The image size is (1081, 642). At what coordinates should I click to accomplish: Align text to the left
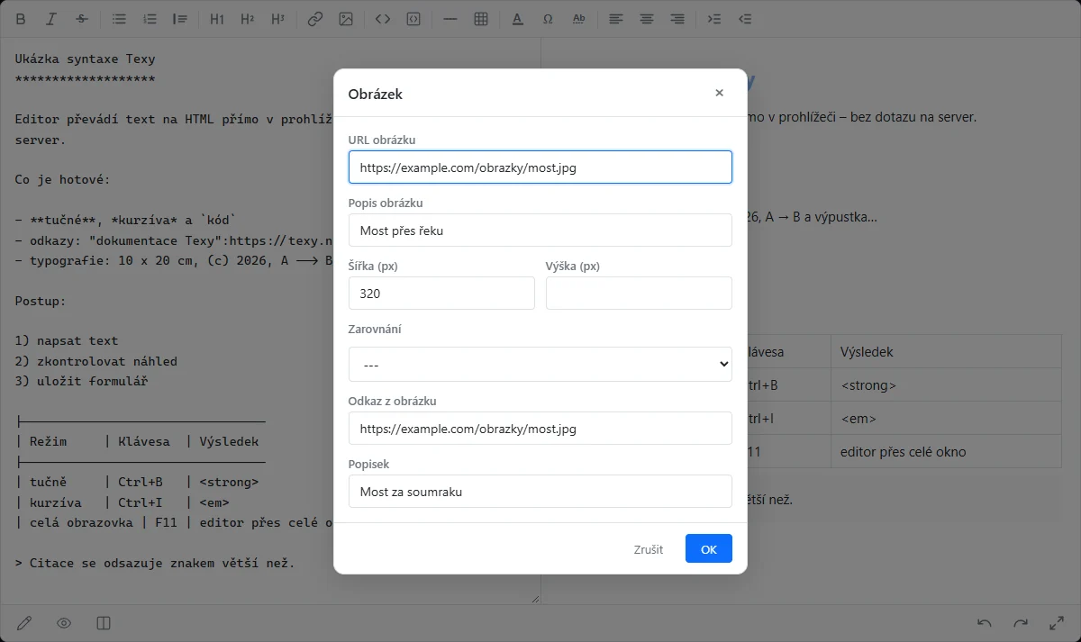pyautogui.click(x=616, y=18)
